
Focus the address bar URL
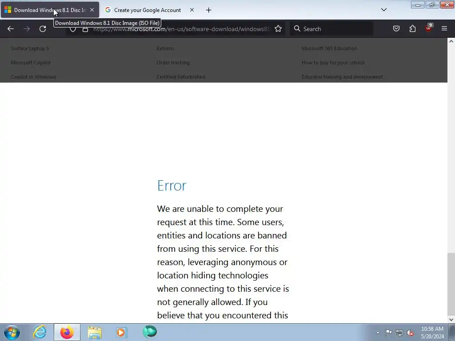pyautogui.click(x=181, y=29)
